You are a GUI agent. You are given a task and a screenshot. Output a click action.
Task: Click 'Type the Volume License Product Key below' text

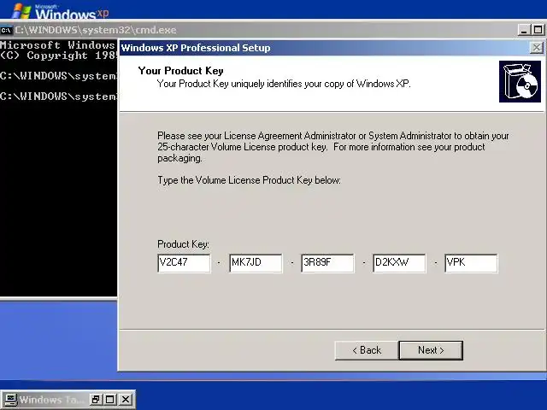click(x=249, y=180)
